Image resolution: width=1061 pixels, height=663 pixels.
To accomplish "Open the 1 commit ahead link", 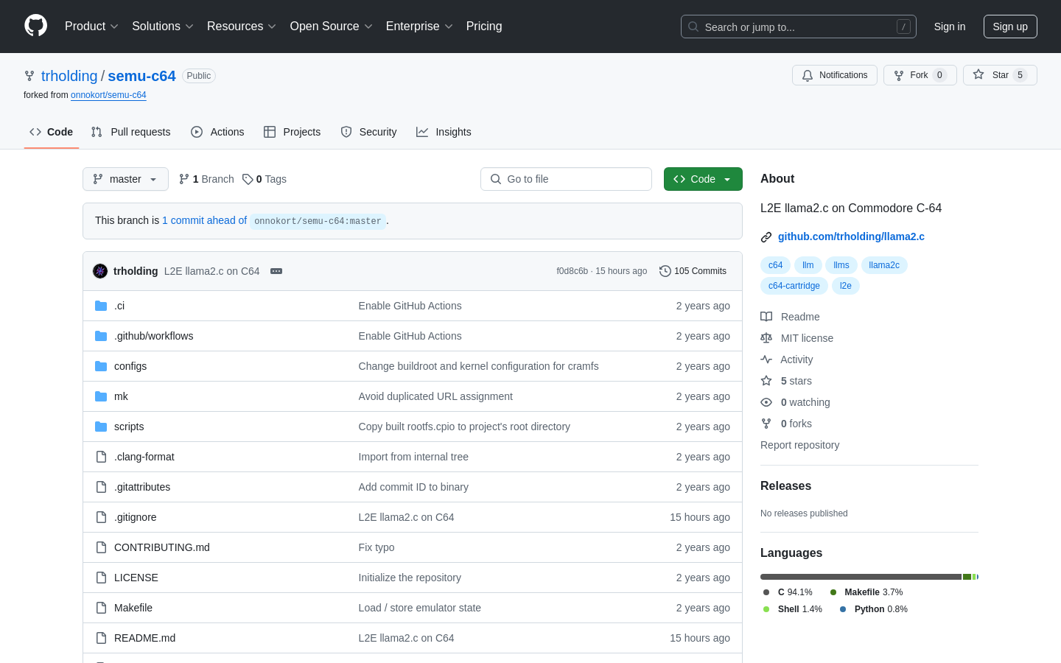I will (204, 220).
